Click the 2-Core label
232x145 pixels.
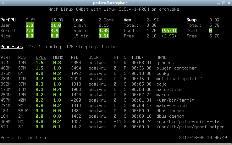(106, 20)
